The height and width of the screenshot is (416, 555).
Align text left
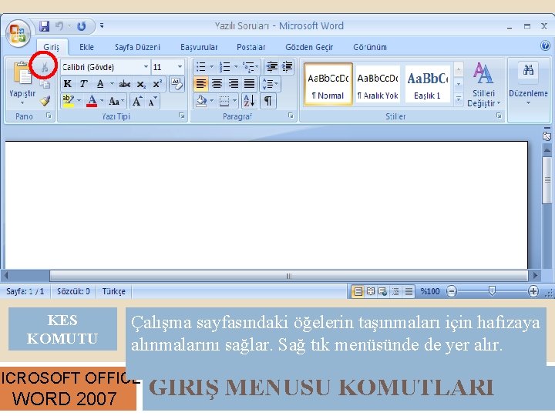[200, 84]
